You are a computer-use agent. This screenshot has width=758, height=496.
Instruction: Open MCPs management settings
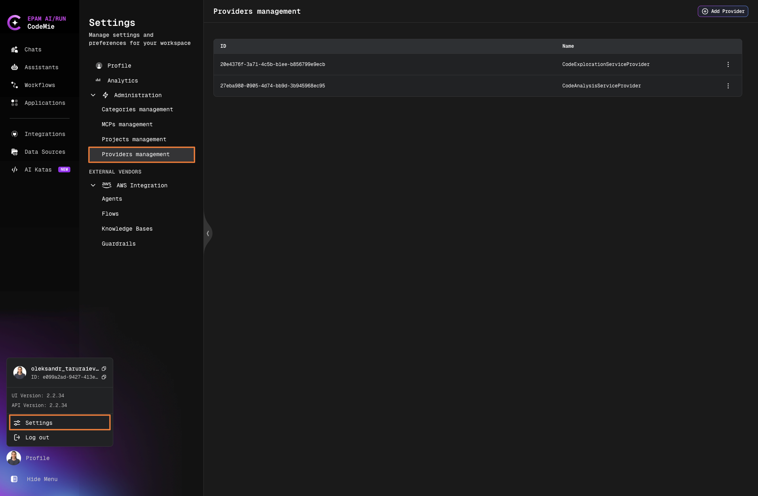click(x=127, y=124)
